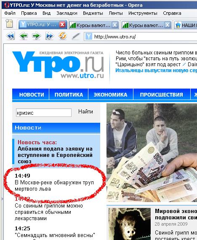Open the ПРОИСШЕСТВИЯ section
The image size is (197, 240).
162,94
